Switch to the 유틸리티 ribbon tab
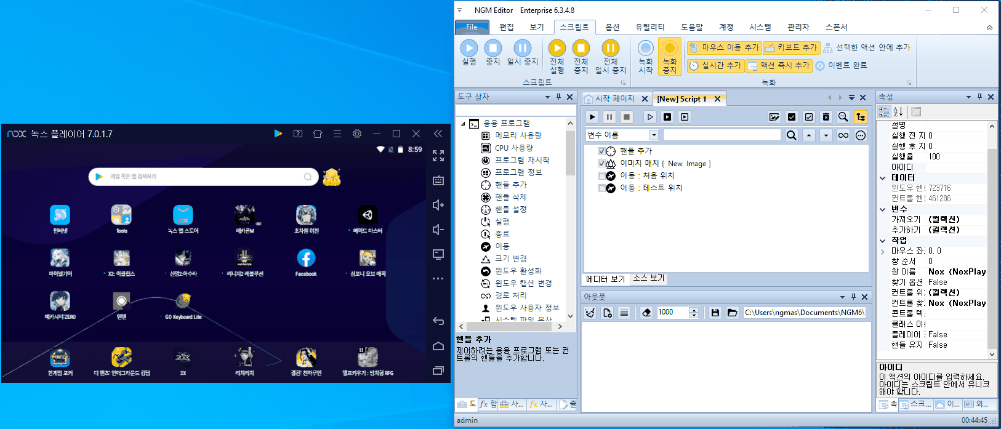Screen dimensions: 1001x429 coord(650,27)
